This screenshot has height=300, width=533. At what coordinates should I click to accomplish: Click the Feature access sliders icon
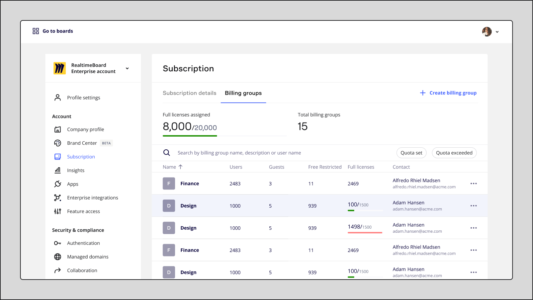pos(58,211)
